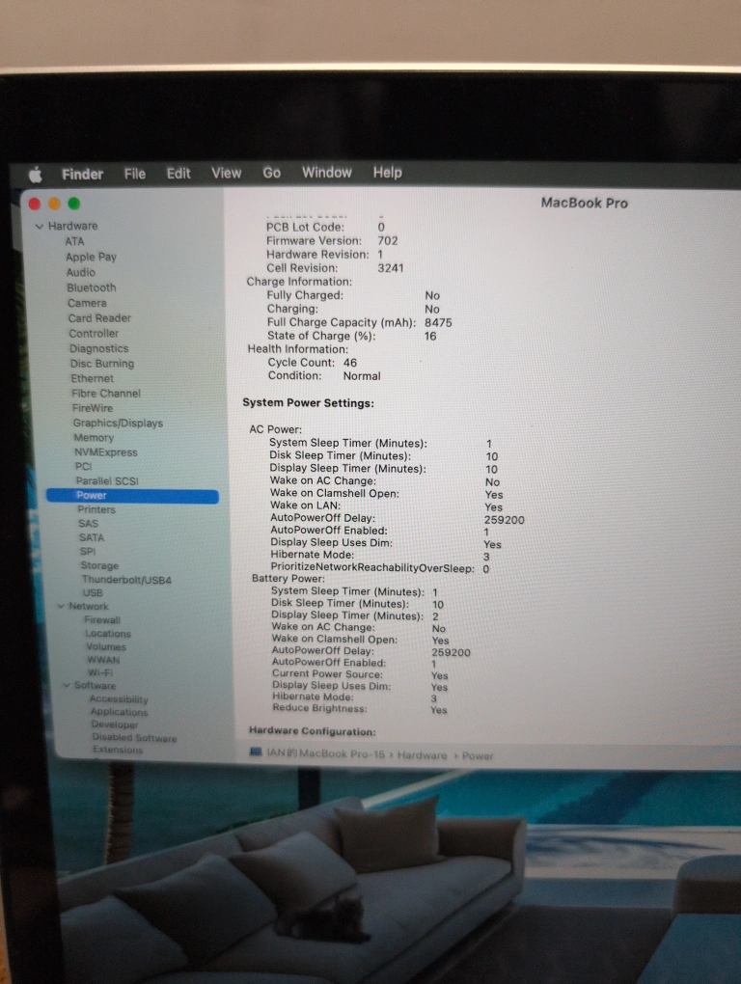Viewport: 741px width, 984px height.
Task: Select SATA in the sidebar
Action: [x=92, y=537]
